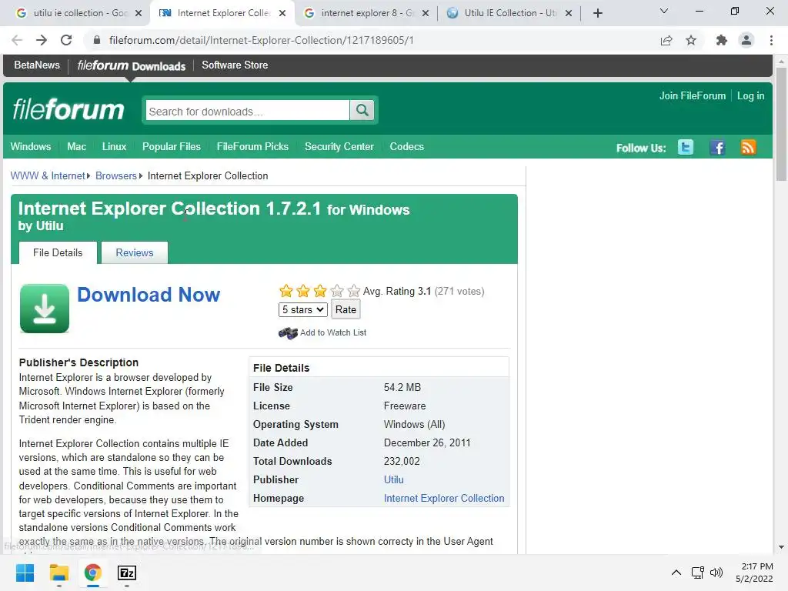788x591 pixels.
Task: Click Join FileForum link
Action: (693, 96)
